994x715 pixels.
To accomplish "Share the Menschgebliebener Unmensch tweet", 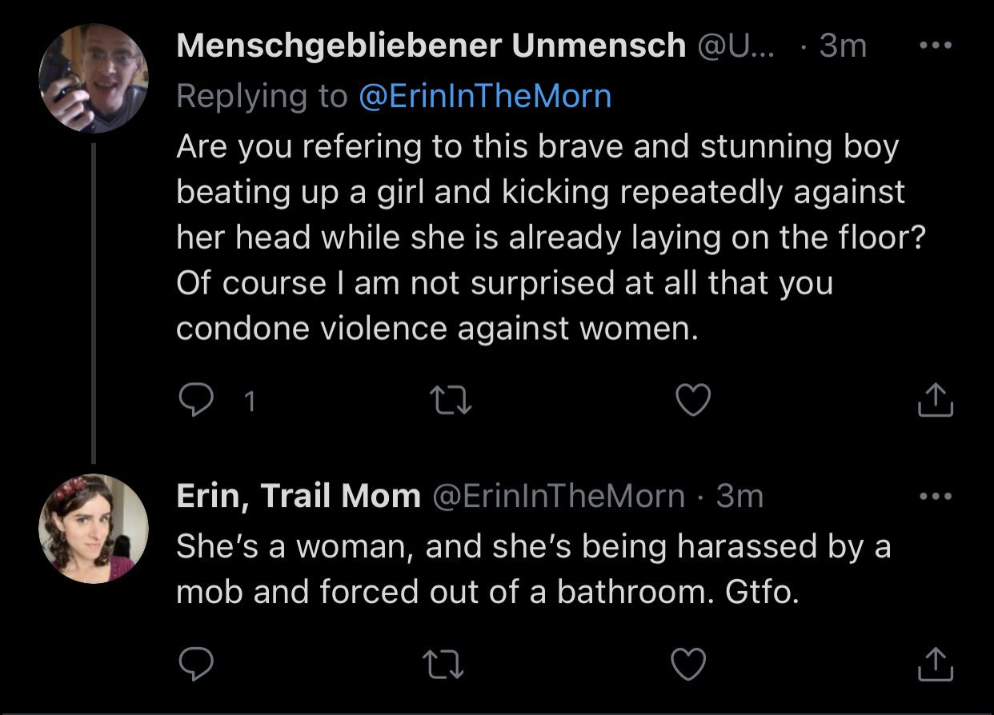I will [x=936, y=400].
